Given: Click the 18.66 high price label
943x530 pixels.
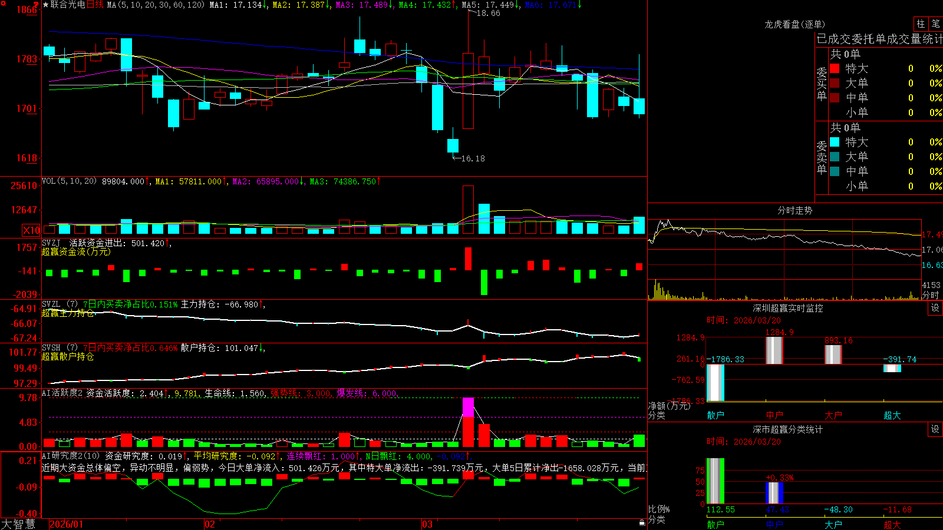Looking at the screenshot, I should [488, 13].
